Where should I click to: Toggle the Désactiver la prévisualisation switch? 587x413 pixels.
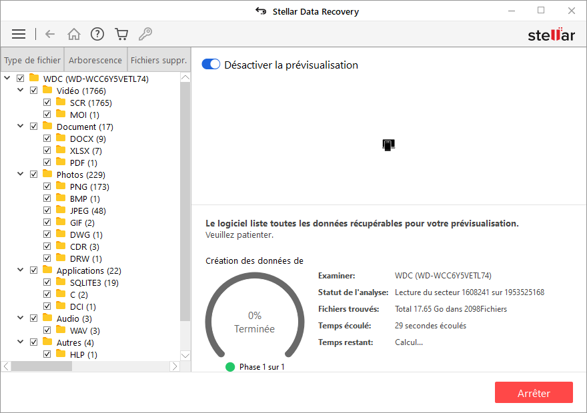[x=211, y=65]
